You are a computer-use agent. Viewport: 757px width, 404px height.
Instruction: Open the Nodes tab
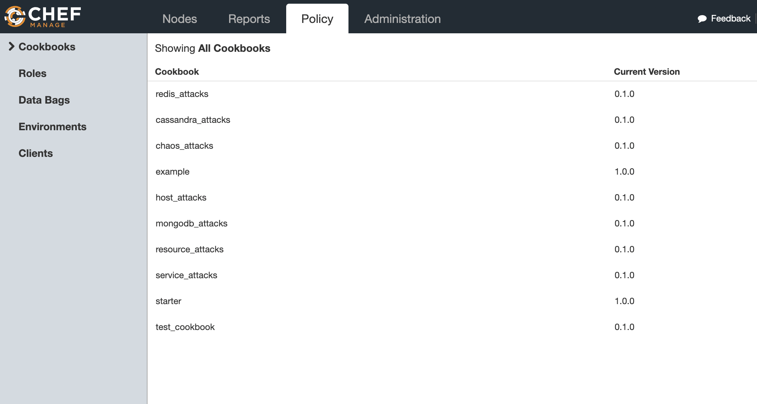pyautogui.click(x=179, y=19)
